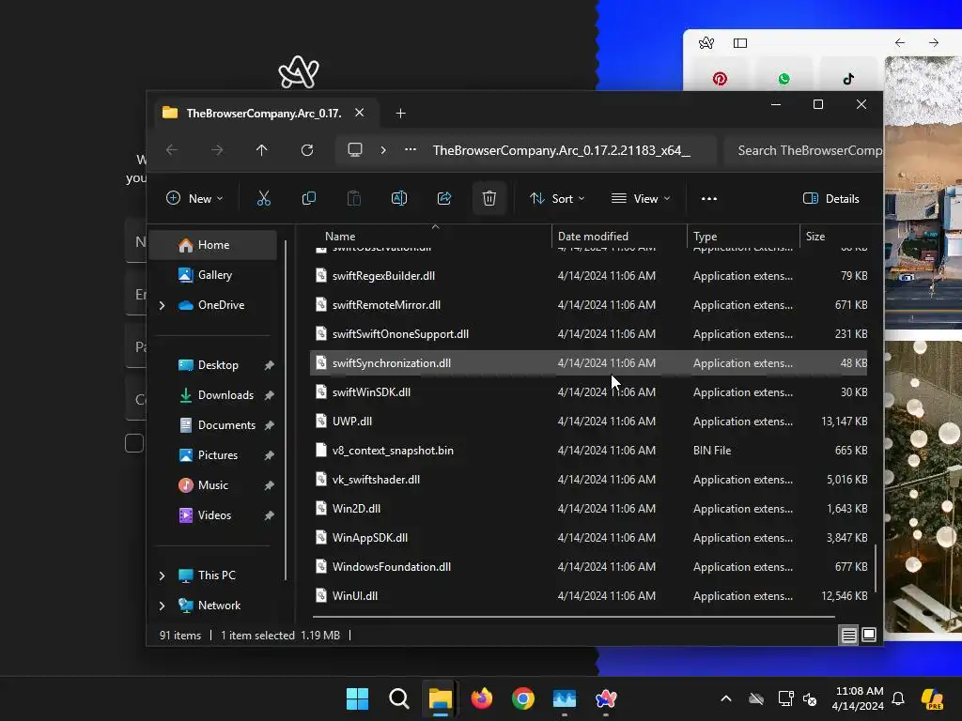Switch to details list view icon in status bar
Viewport: 962px width, 721px height.
848,636
